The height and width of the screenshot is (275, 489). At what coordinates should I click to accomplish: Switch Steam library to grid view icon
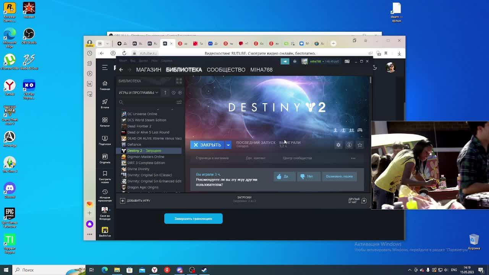click(x=179, y=81)
